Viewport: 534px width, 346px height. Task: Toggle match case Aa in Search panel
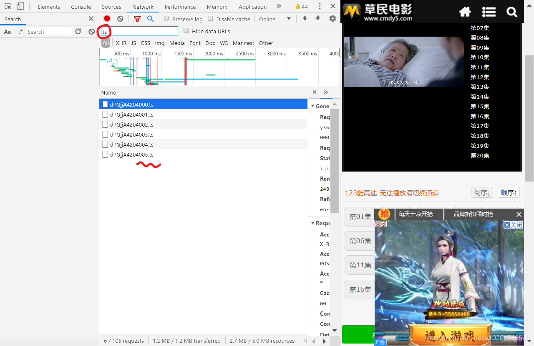click(8, 32)
